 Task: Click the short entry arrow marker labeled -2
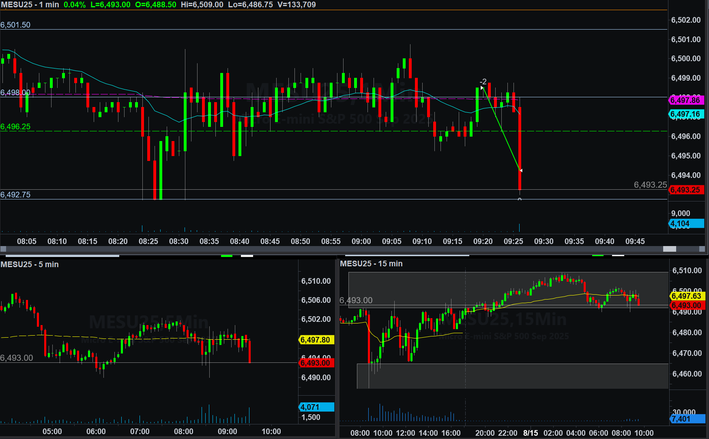coord(482,87)
